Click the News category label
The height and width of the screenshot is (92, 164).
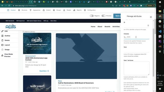(60, 81)
